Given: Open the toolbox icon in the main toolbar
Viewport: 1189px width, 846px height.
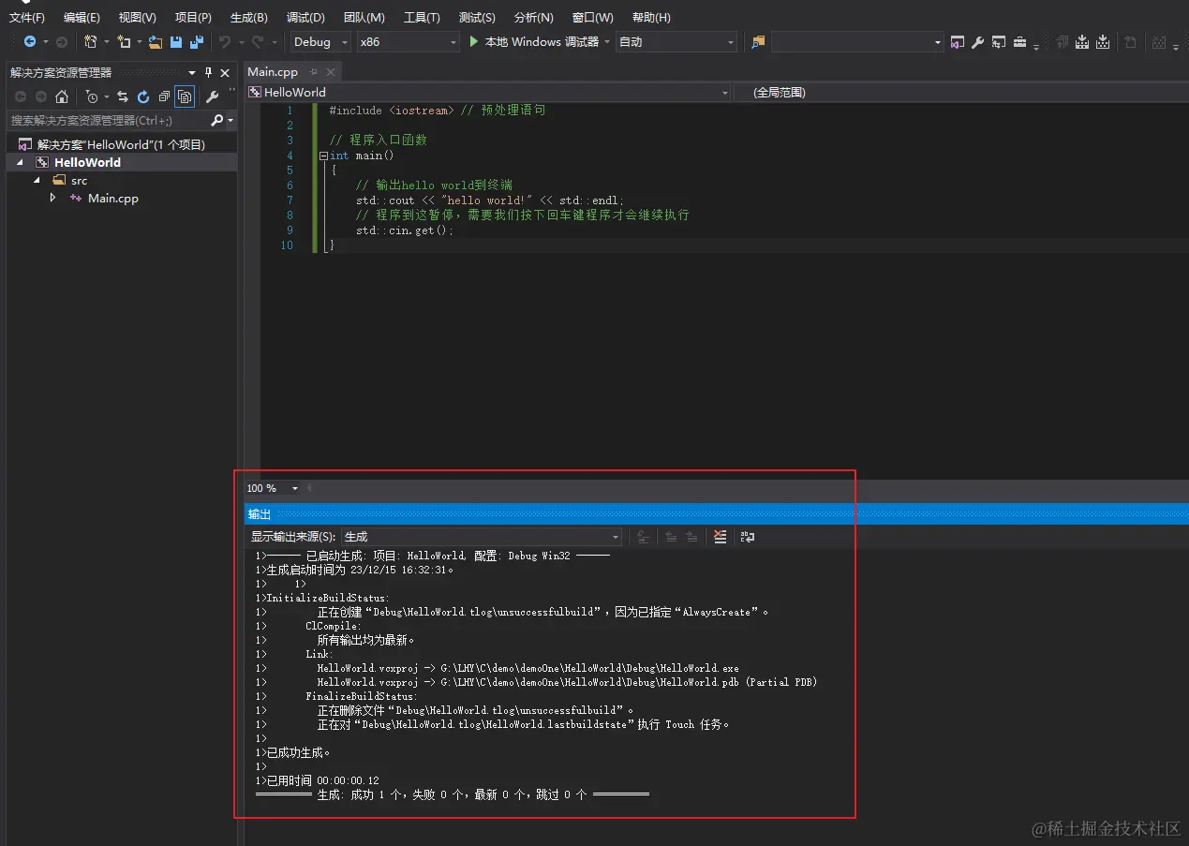Looking at the screenshot, I should click(x=1019, y=42).
